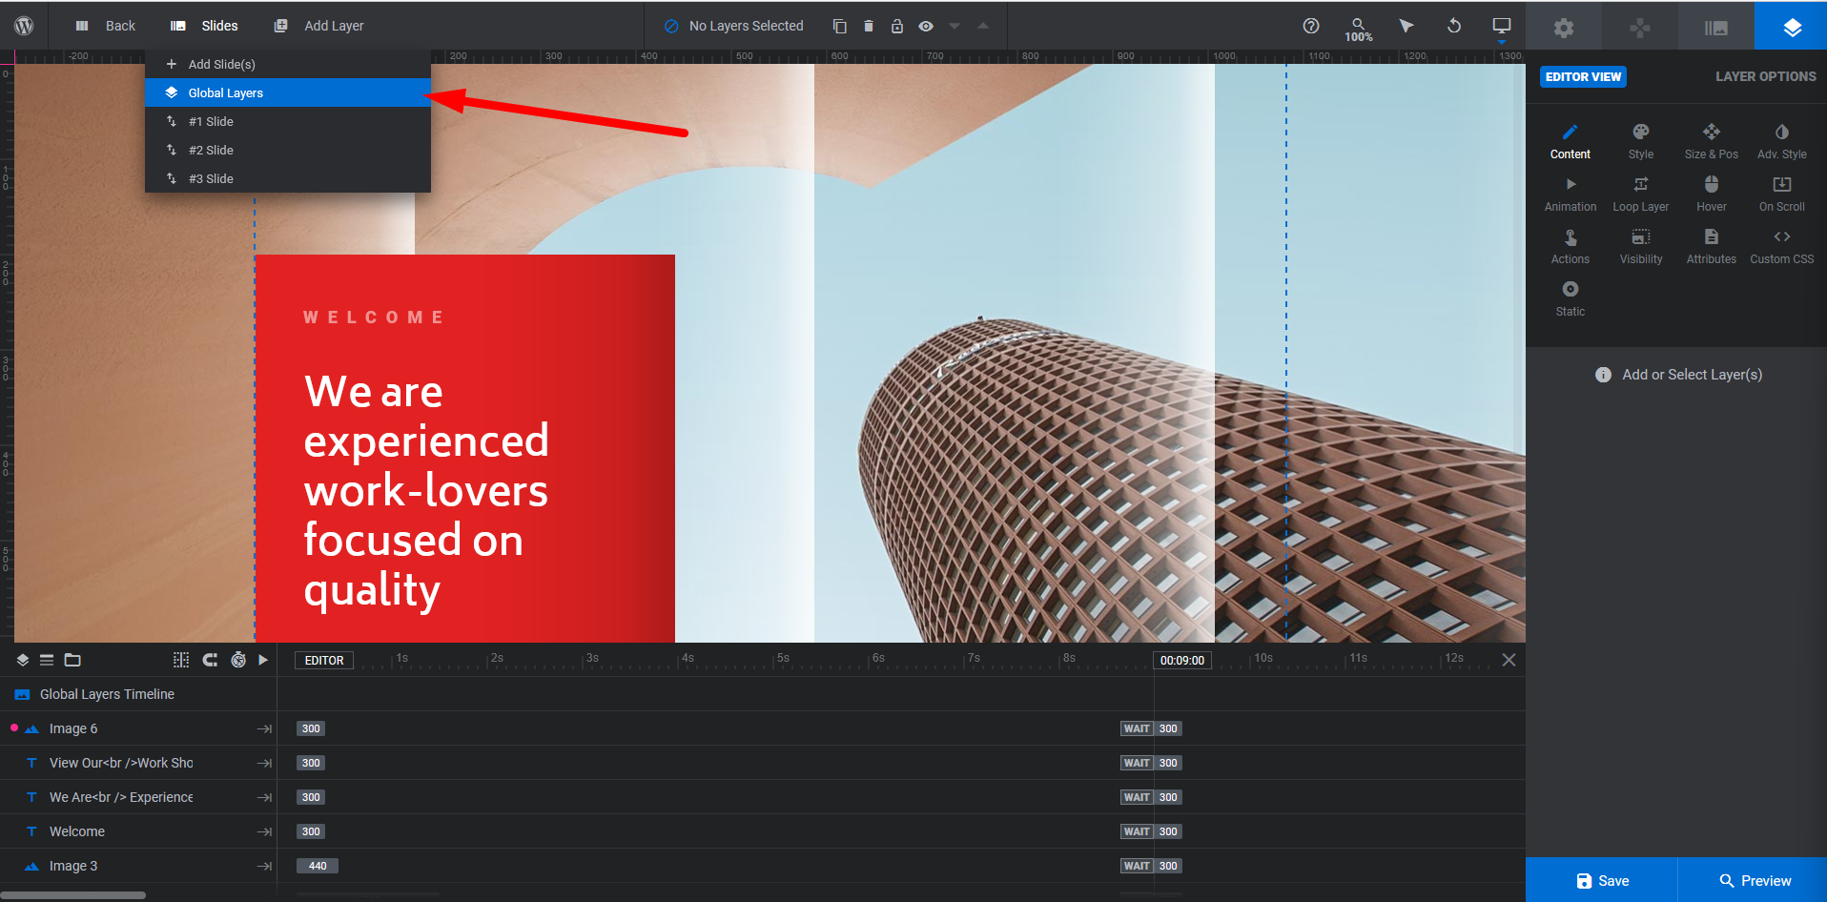Screen dimensions: 1827x902
Task: Switch to #3 Slide
Action: coord(288,178)
